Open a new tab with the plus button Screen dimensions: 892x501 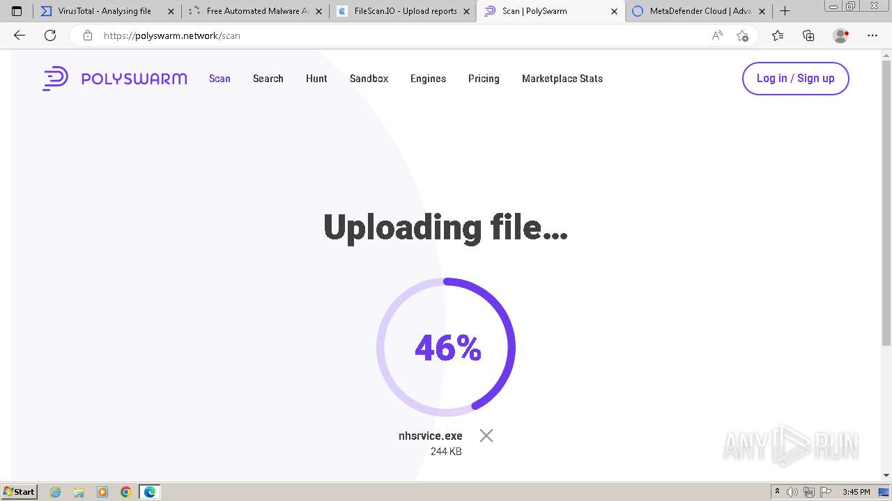(x=785, y=11)
